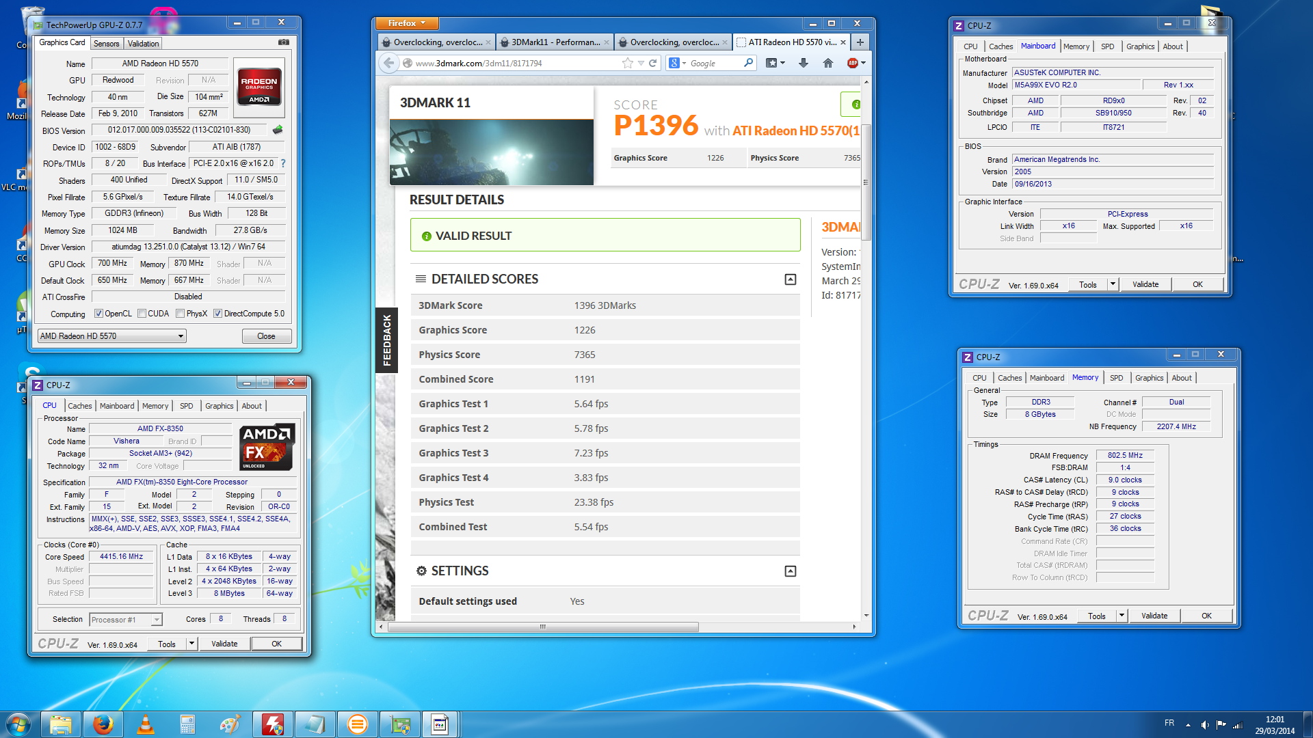The width and height of the screenshot is (1313, 738).
Task: Select the SPD tab in CPU-Z Mainboard window
Action: [1107, 46]
